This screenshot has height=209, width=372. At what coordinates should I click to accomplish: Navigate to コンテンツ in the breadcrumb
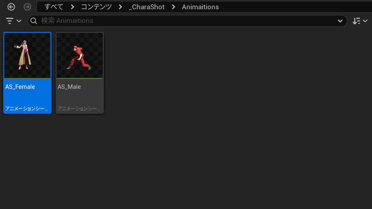point(96,7)
